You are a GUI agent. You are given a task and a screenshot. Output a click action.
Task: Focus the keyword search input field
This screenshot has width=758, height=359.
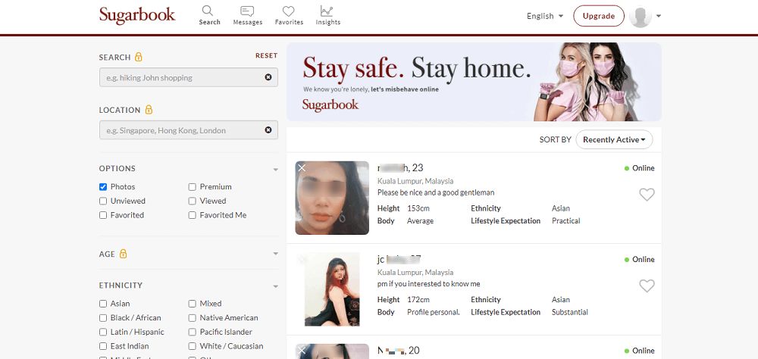[x=189, y=77]
